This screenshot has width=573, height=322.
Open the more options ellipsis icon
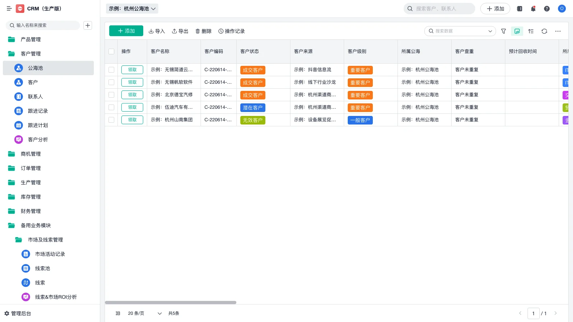(x=558, y=31)
